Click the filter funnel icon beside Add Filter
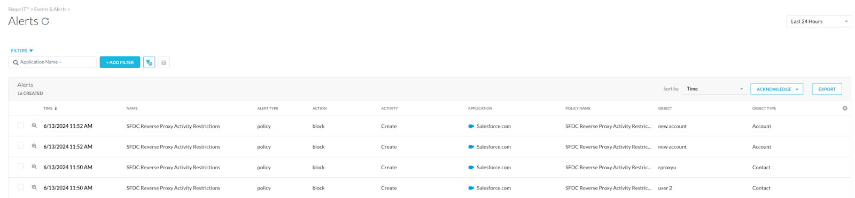The image size is (855, 198). click(x=149, y=62)
